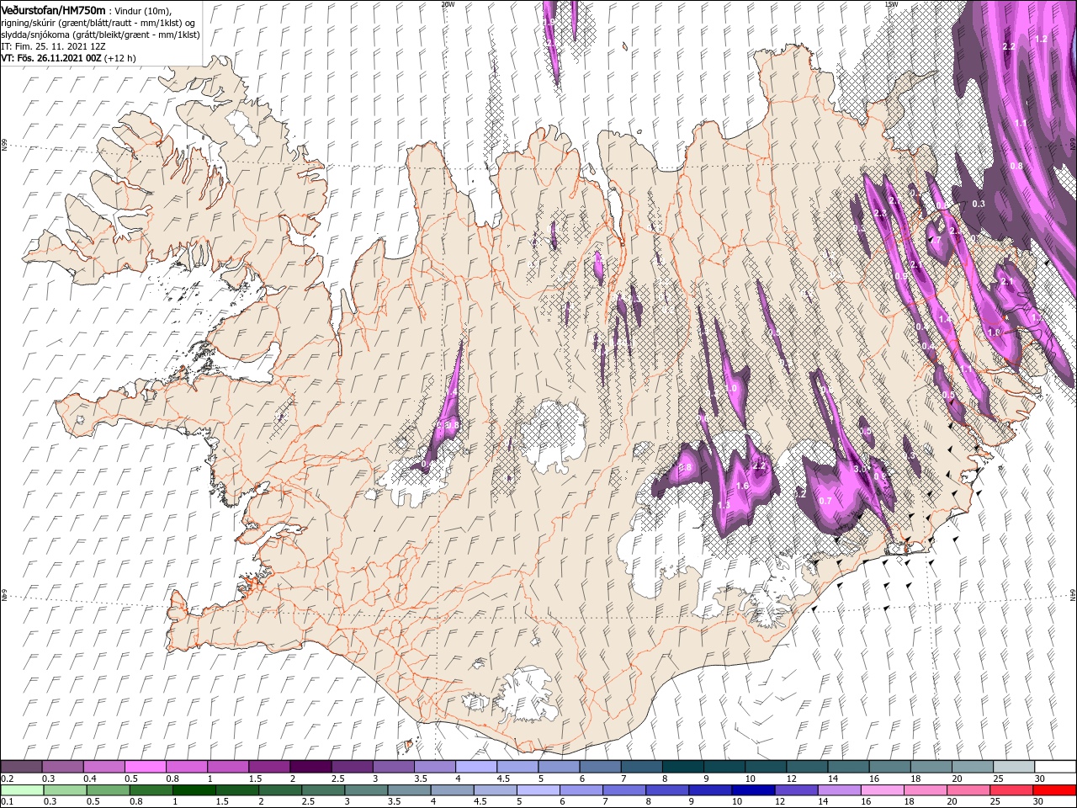This screenshot has width=1077, height=808.
Task: Pick the pure red rain swatch starting at 30
Action: click(x=1053, y=790)
